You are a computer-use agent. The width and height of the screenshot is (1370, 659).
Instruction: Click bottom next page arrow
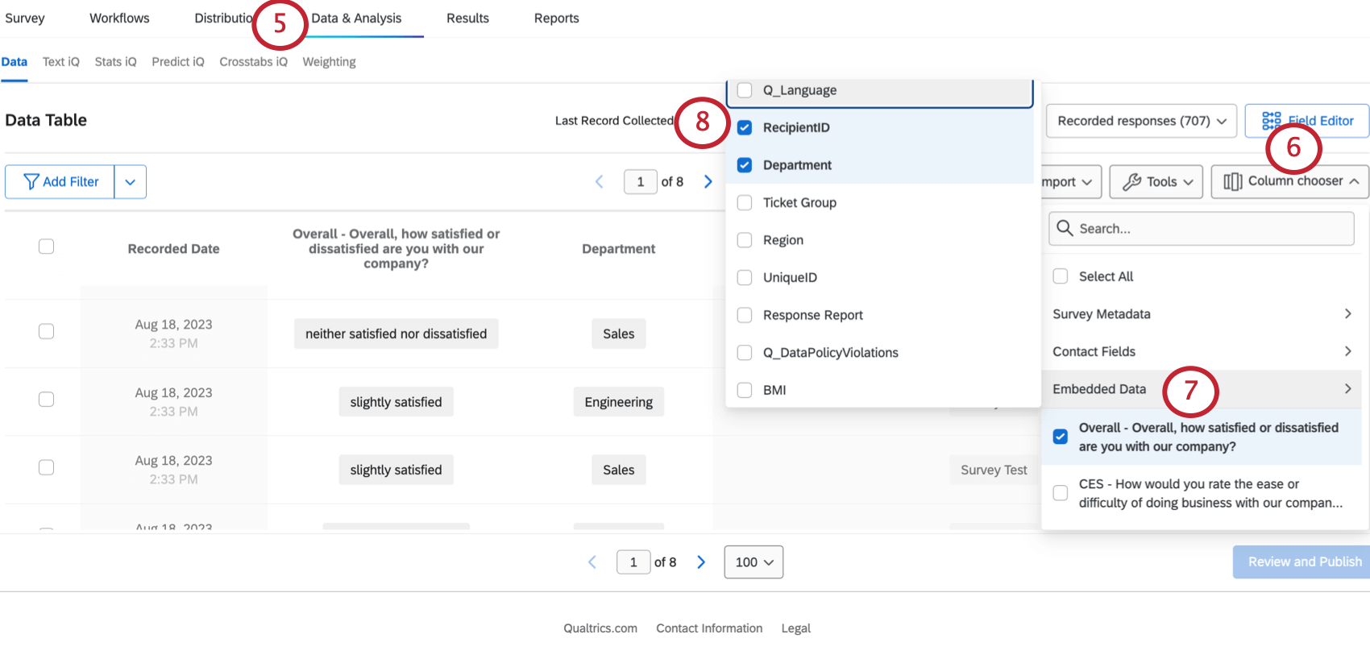pyautogui.click(x=701, y=562)
